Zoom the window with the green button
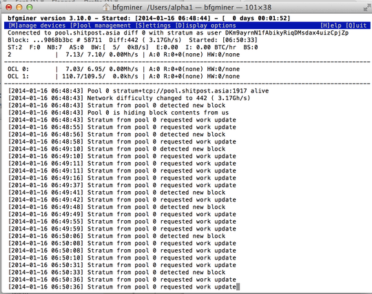Screen dimensions: 372x294 (30, 8)
